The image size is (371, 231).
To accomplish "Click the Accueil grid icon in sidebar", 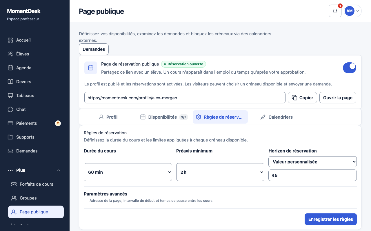I will (10, 40).
